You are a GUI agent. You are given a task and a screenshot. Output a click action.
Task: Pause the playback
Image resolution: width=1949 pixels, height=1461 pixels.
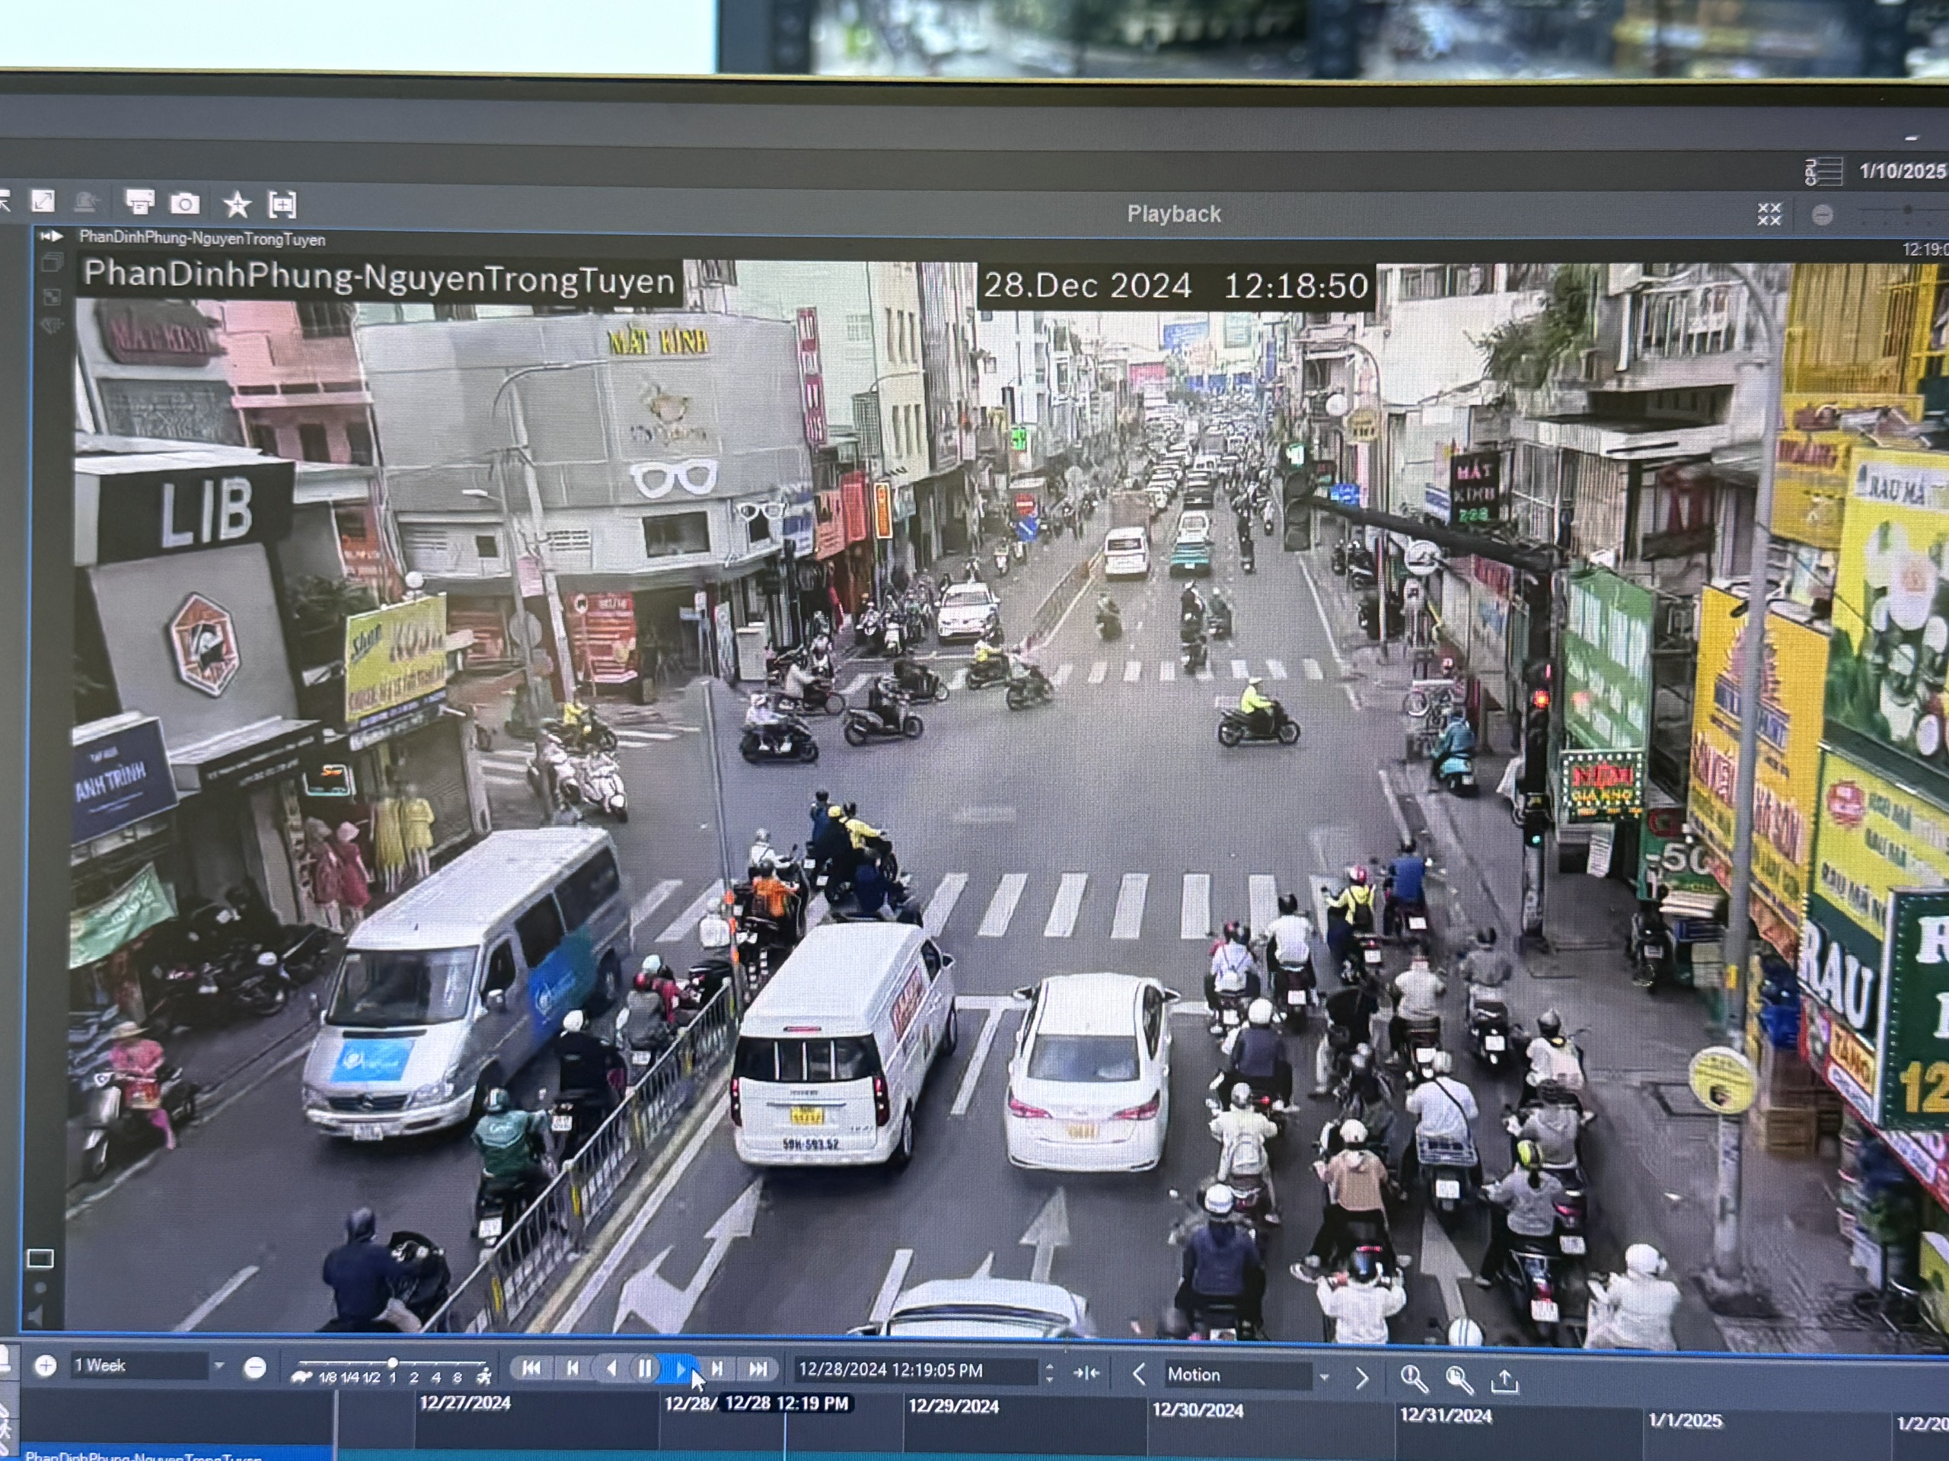[x=645, y=1368]
